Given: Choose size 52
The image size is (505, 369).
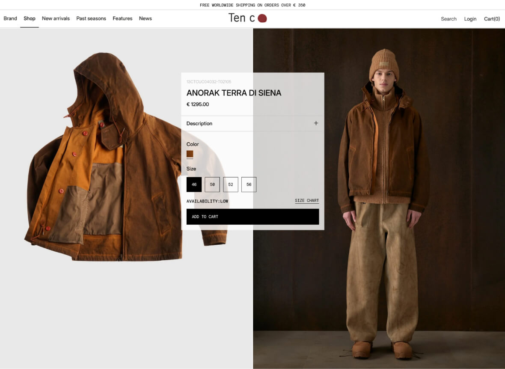Looking at the screenshot, I should [x=231, y=184].
